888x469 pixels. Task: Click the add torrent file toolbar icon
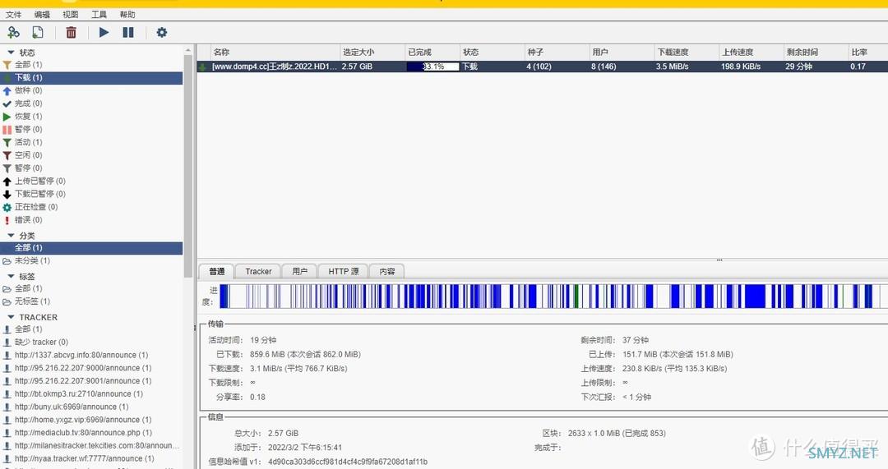38,32
